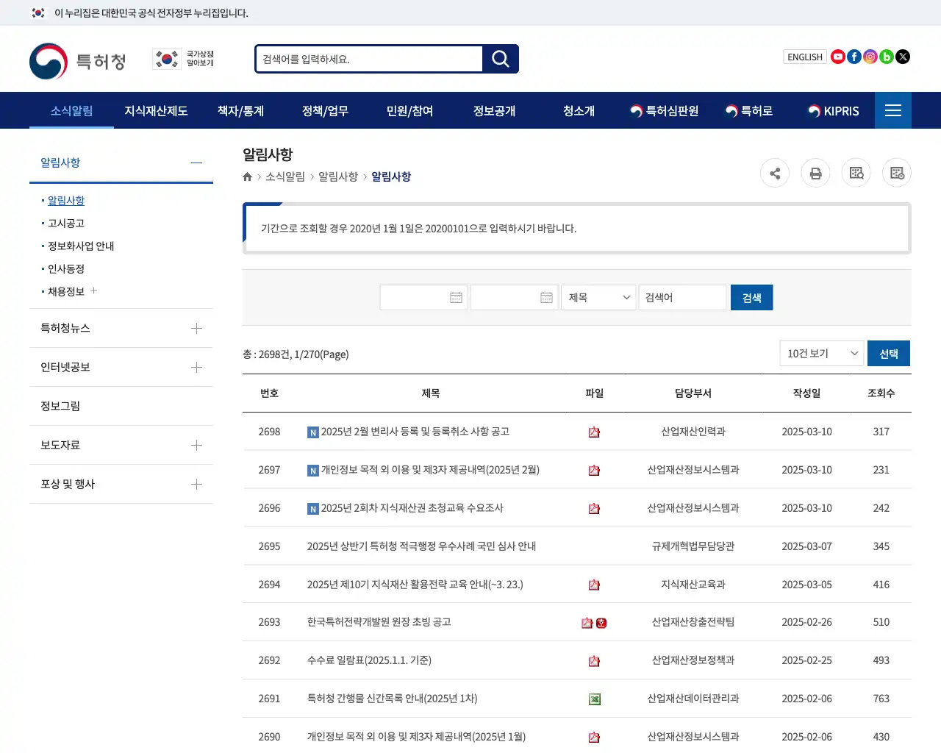Focus the 검색어 keyword input
941x753 pixels.
(x=682, y=297)
